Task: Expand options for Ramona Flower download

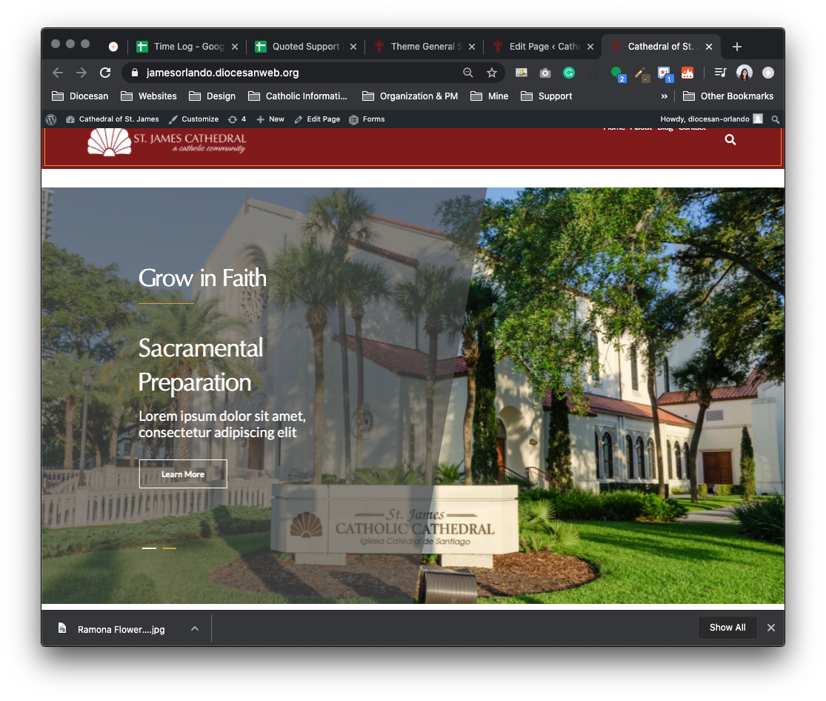Action: point(195,628)
